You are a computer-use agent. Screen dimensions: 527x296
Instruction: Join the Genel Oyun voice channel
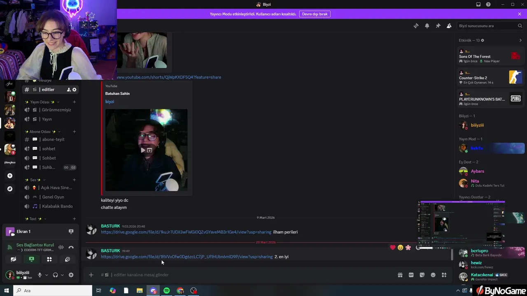pyautogui.click(x=50, y=197)
